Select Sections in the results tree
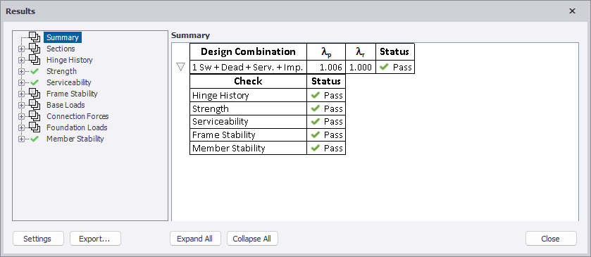This screenshot has height=257, width=591. point(61,49)
